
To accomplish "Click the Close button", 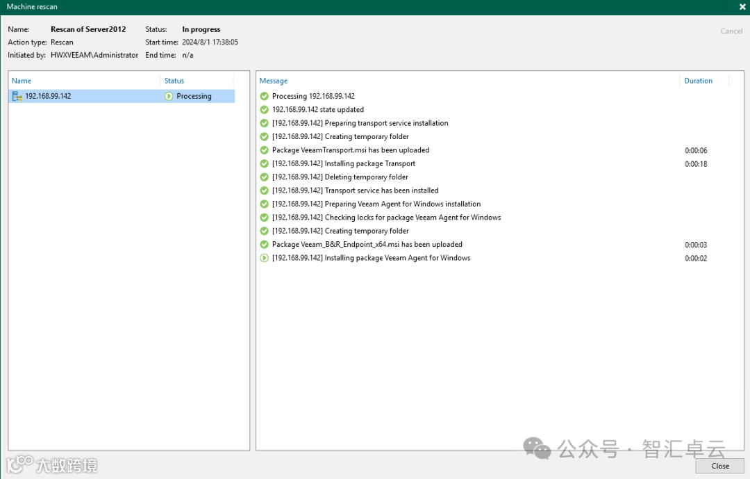I will [x=719, y=466].
